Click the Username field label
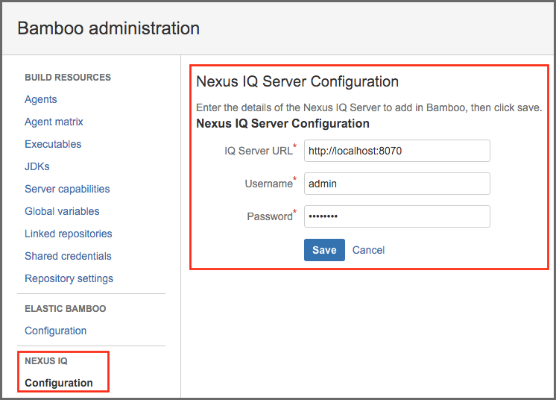Image resolution: width=556 pixels, height=400 pixels. 268,184
